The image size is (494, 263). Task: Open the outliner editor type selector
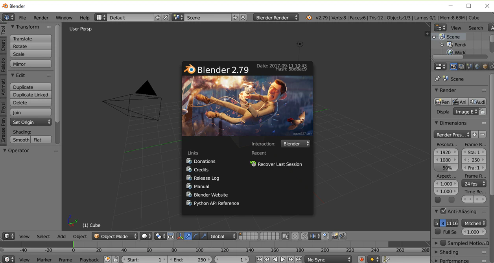pos(440,28)
